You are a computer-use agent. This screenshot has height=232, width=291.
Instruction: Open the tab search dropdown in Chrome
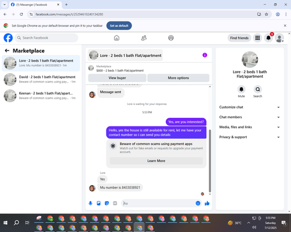click(x=5, y=5)
